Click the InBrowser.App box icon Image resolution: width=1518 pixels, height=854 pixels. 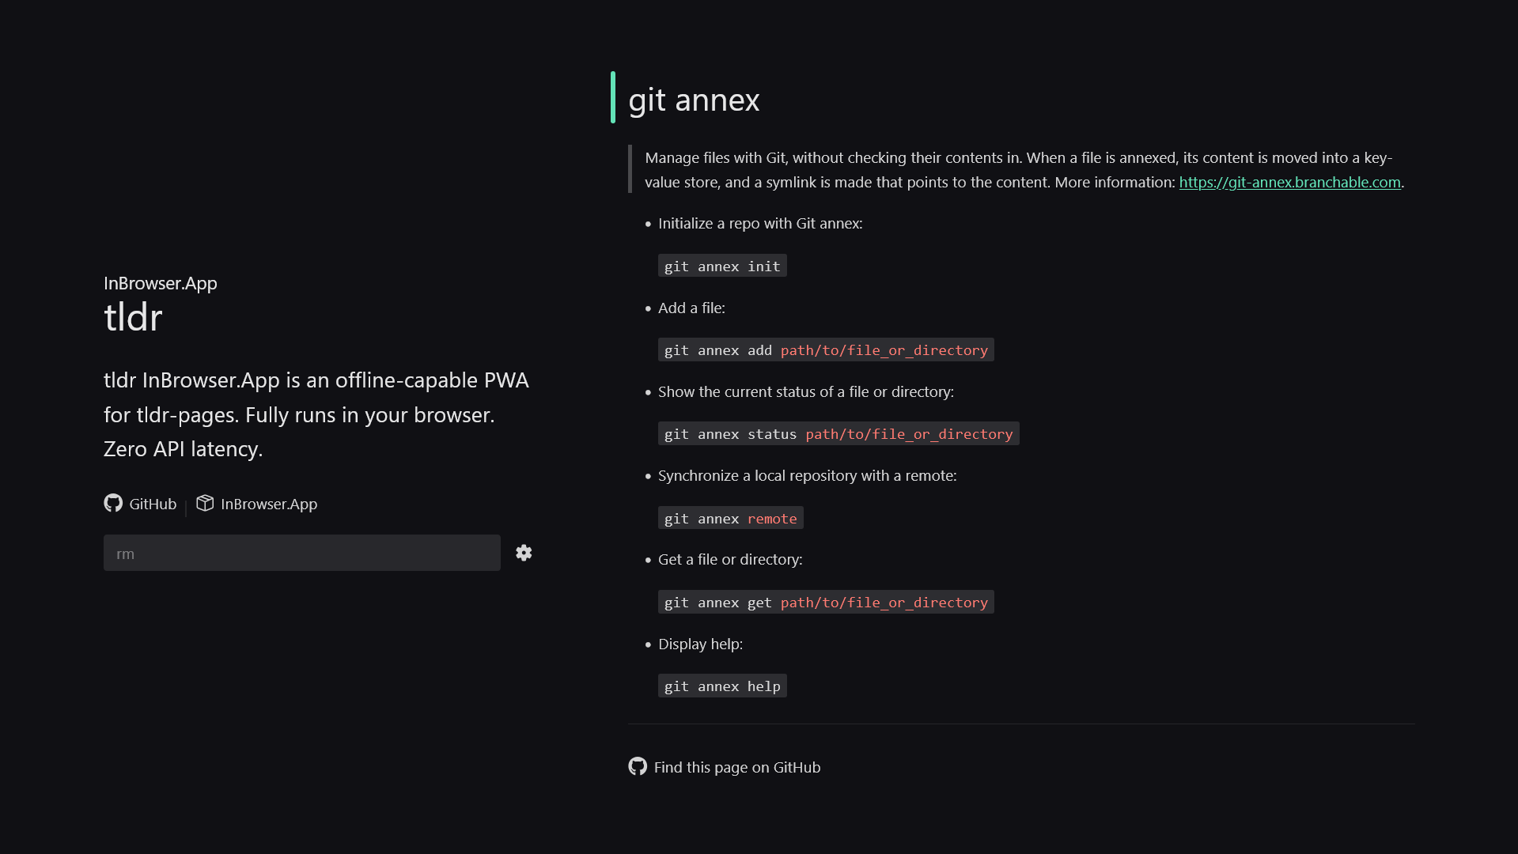(205, 503)
